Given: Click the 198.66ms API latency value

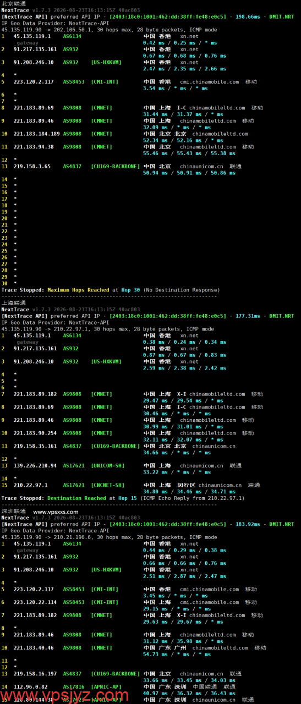Looking at the screenshot, I should [247, 16].
